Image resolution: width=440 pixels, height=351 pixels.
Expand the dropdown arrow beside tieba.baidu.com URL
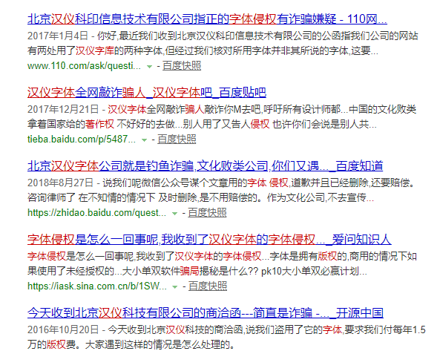click(144, 140)
